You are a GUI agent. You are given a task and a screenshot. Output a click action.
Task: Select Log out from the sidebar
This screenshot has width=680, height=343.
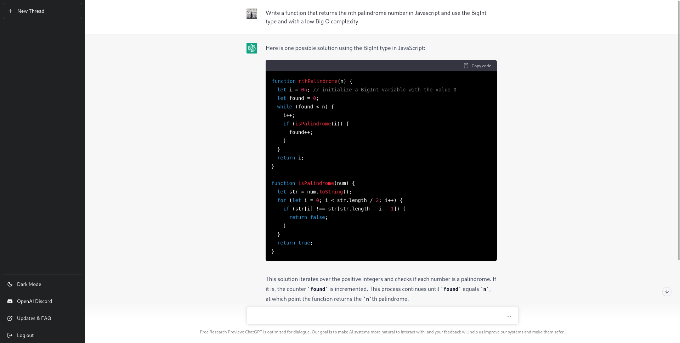(25, 335)
